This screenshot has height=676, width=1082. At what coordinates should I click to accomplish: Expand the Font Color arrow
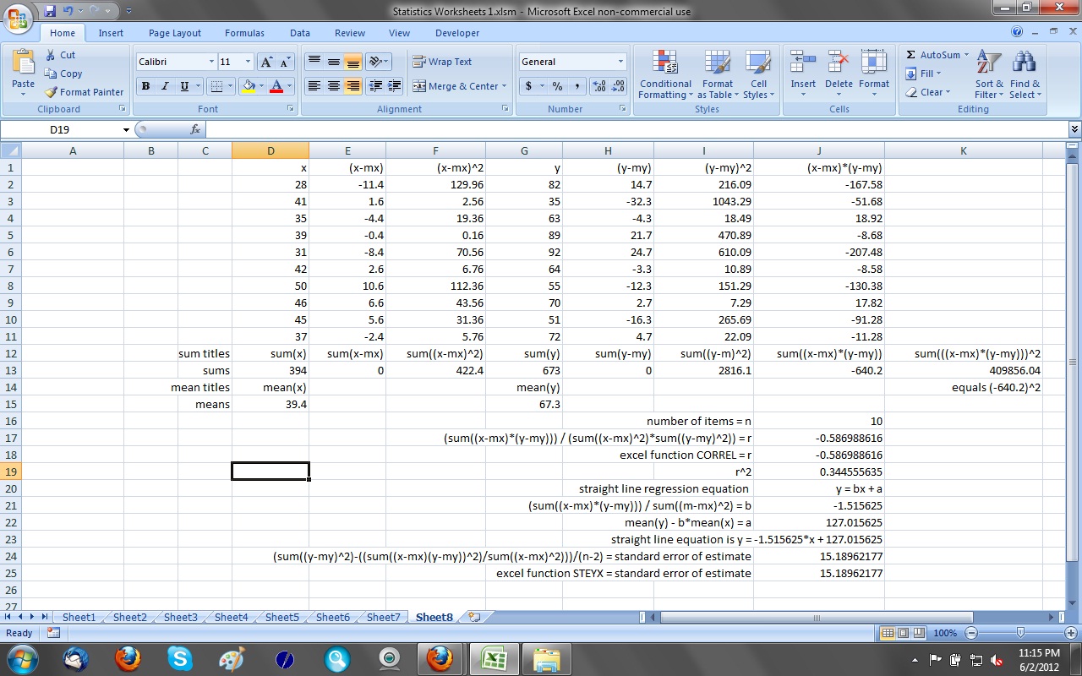click(x=289, y=86)
